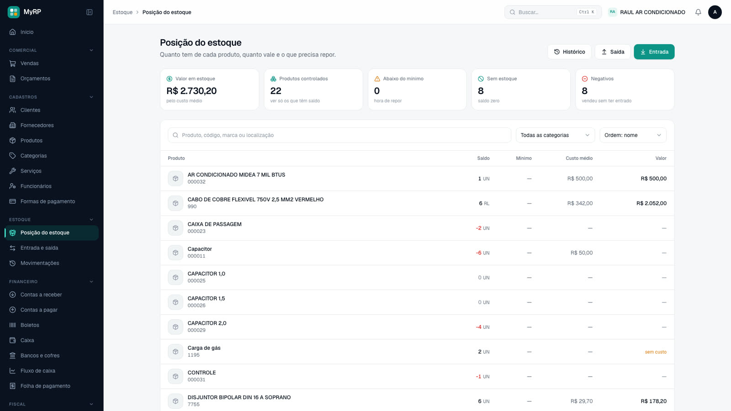Select the Negativos card

coord(625,90)
